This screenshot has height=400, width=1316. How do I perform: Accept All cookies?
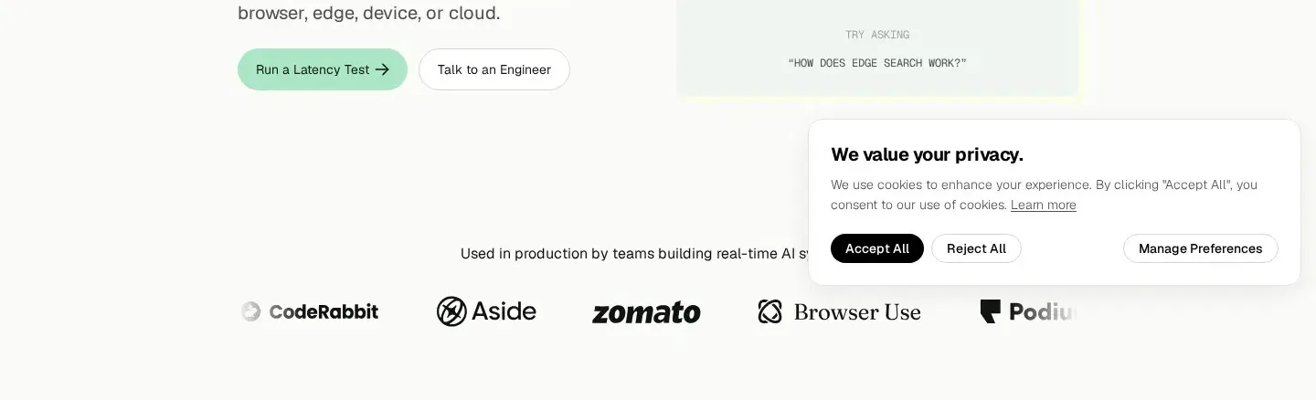[x=877, y=248]
